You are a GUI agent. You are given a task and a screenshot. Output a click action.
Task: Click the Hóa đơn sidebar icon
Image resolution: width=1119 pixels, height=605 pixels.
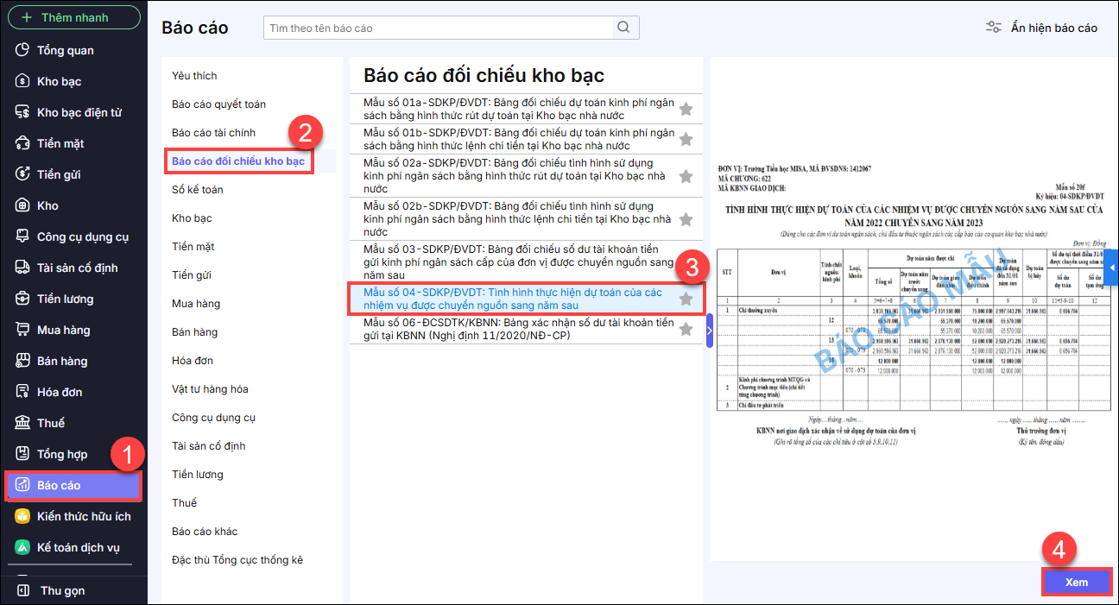[x=23, y=392]
